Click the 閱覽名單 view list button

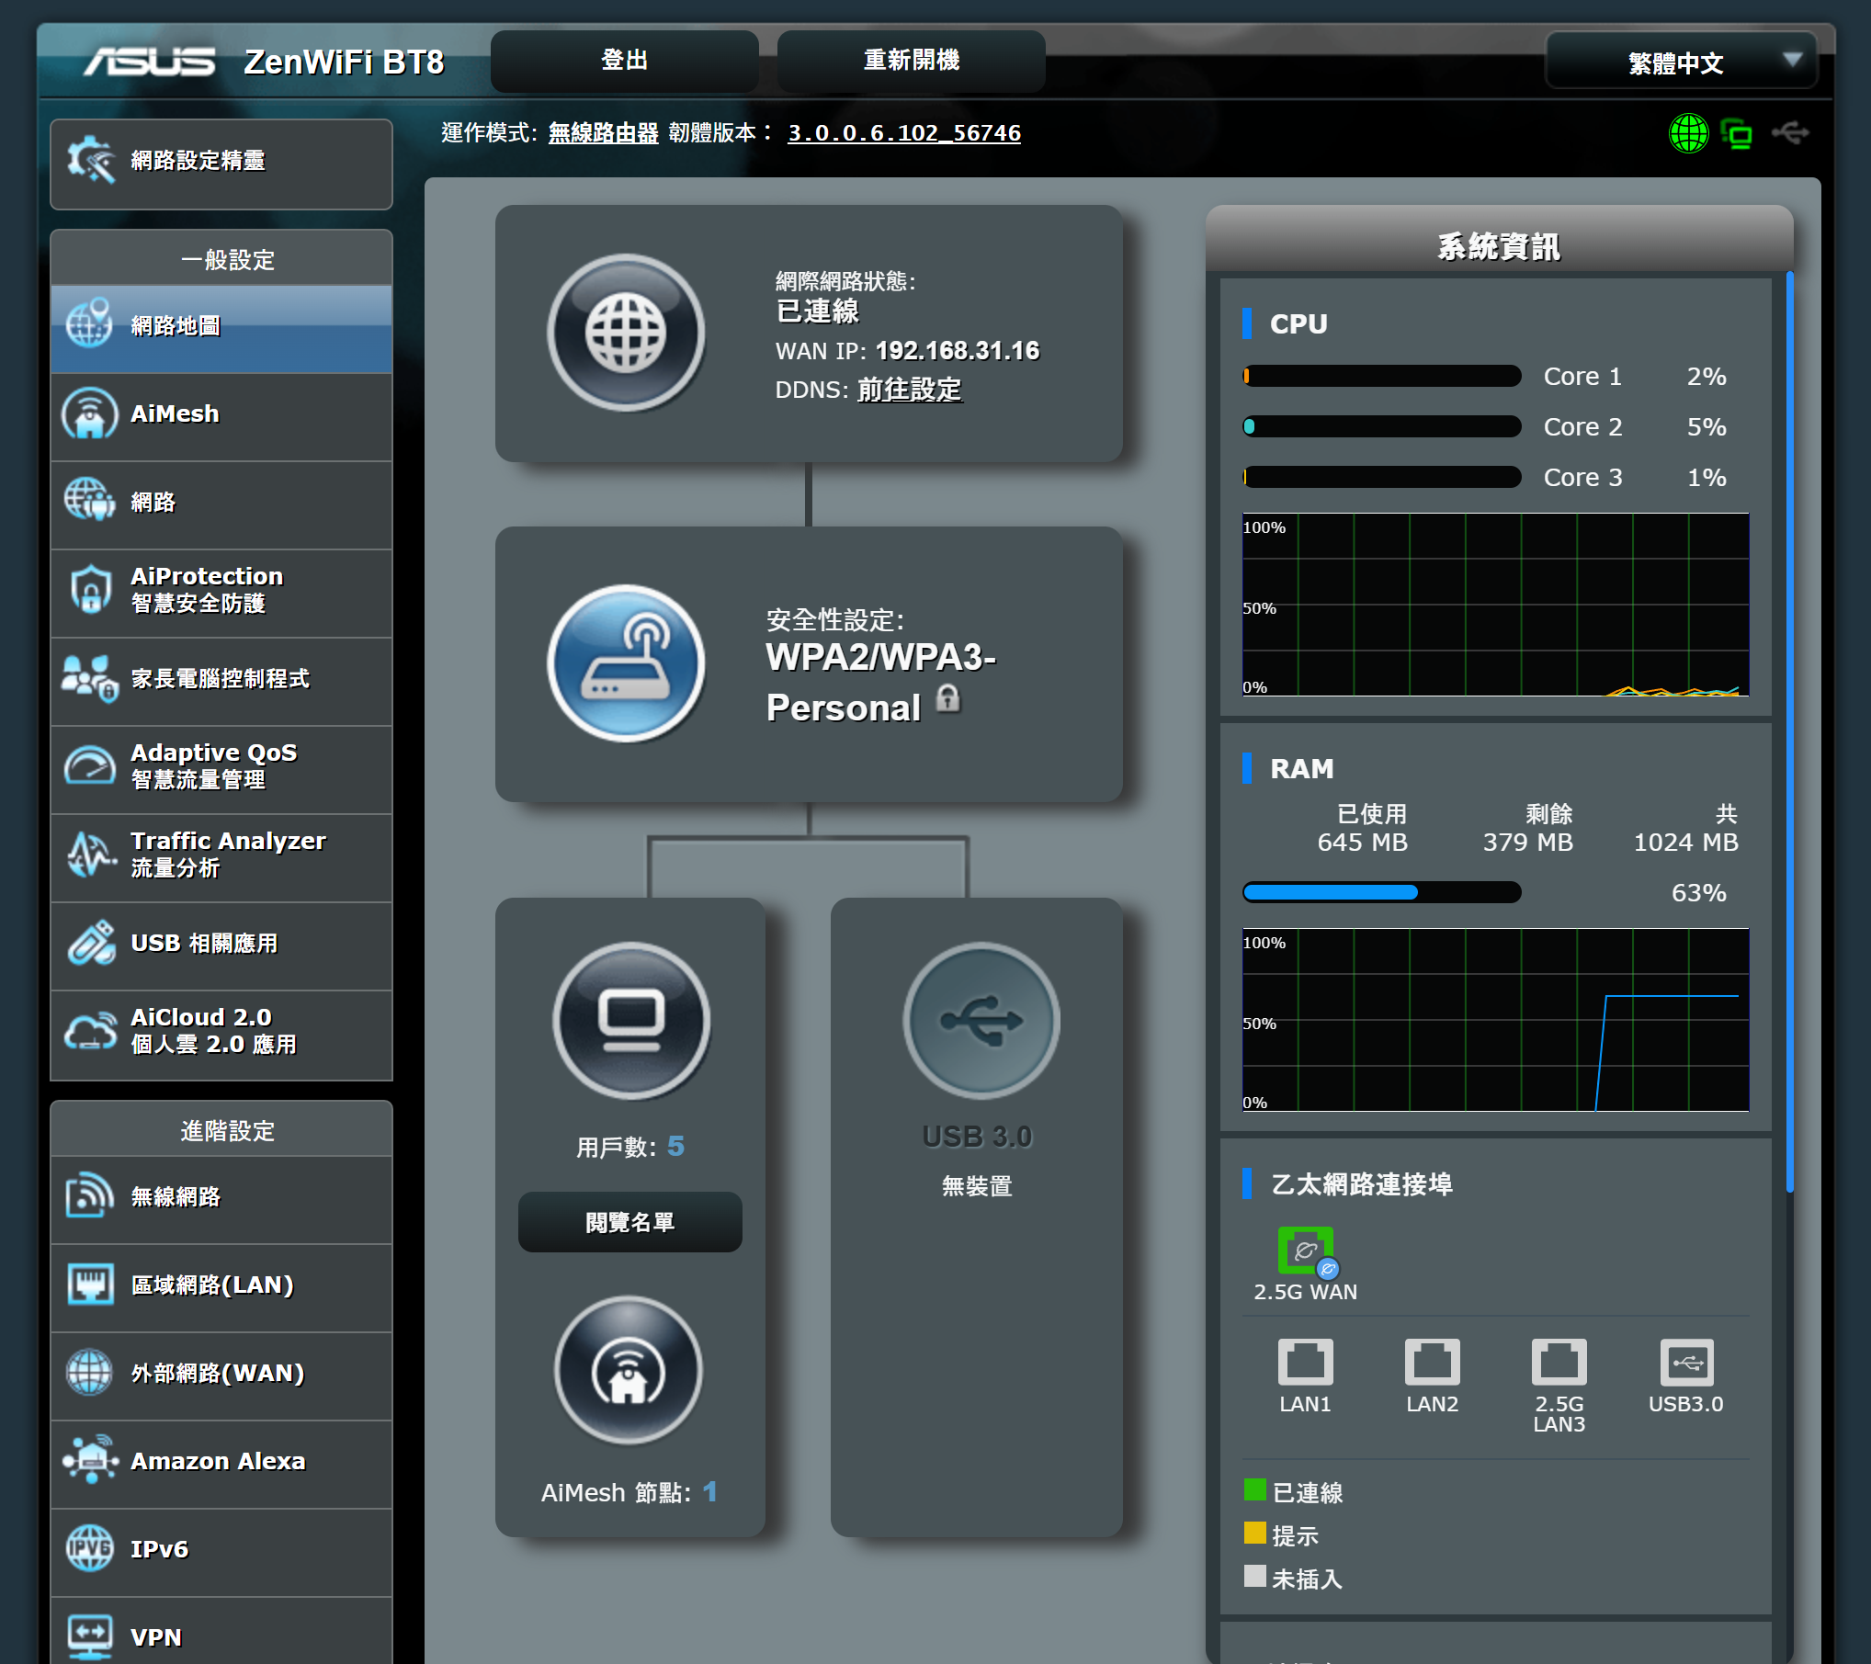[629, 1222]
